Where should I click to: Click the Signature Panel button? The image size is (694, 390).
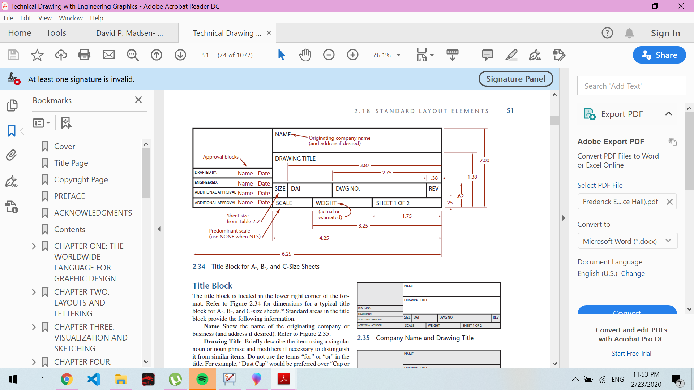click(515, 79)
